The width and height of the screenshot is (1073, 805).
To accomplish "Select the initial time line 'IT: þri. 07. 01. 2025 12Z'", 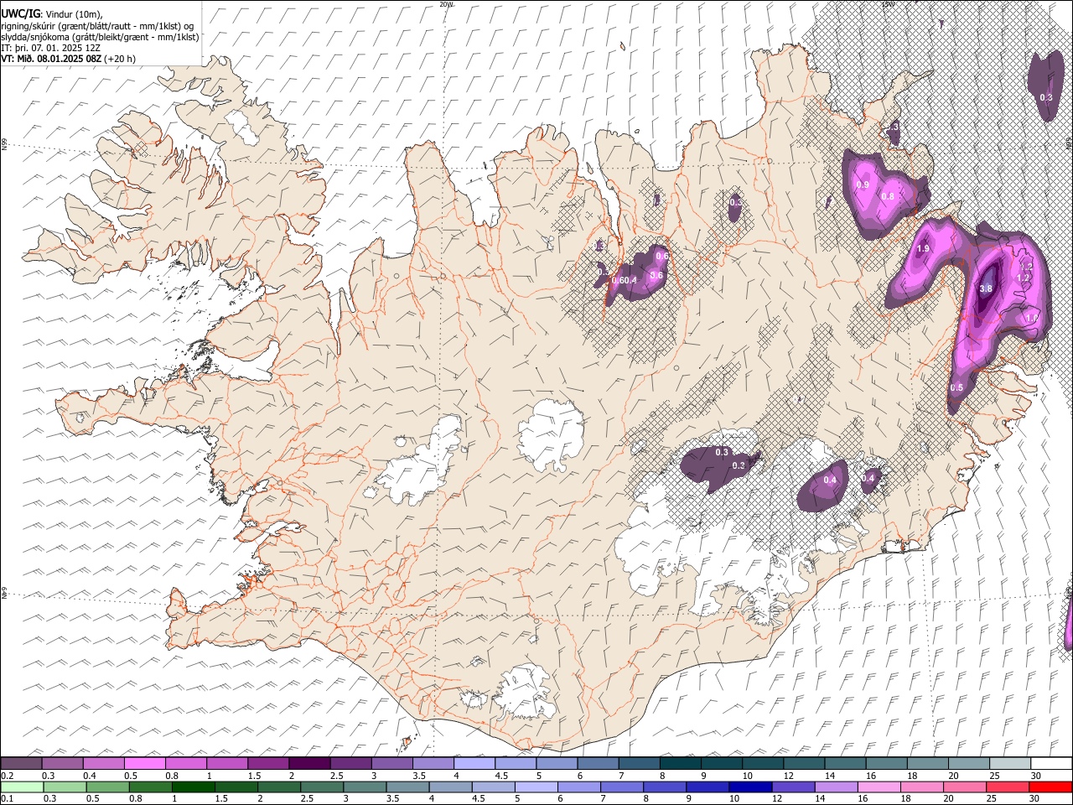I will [x=51, y=48].
